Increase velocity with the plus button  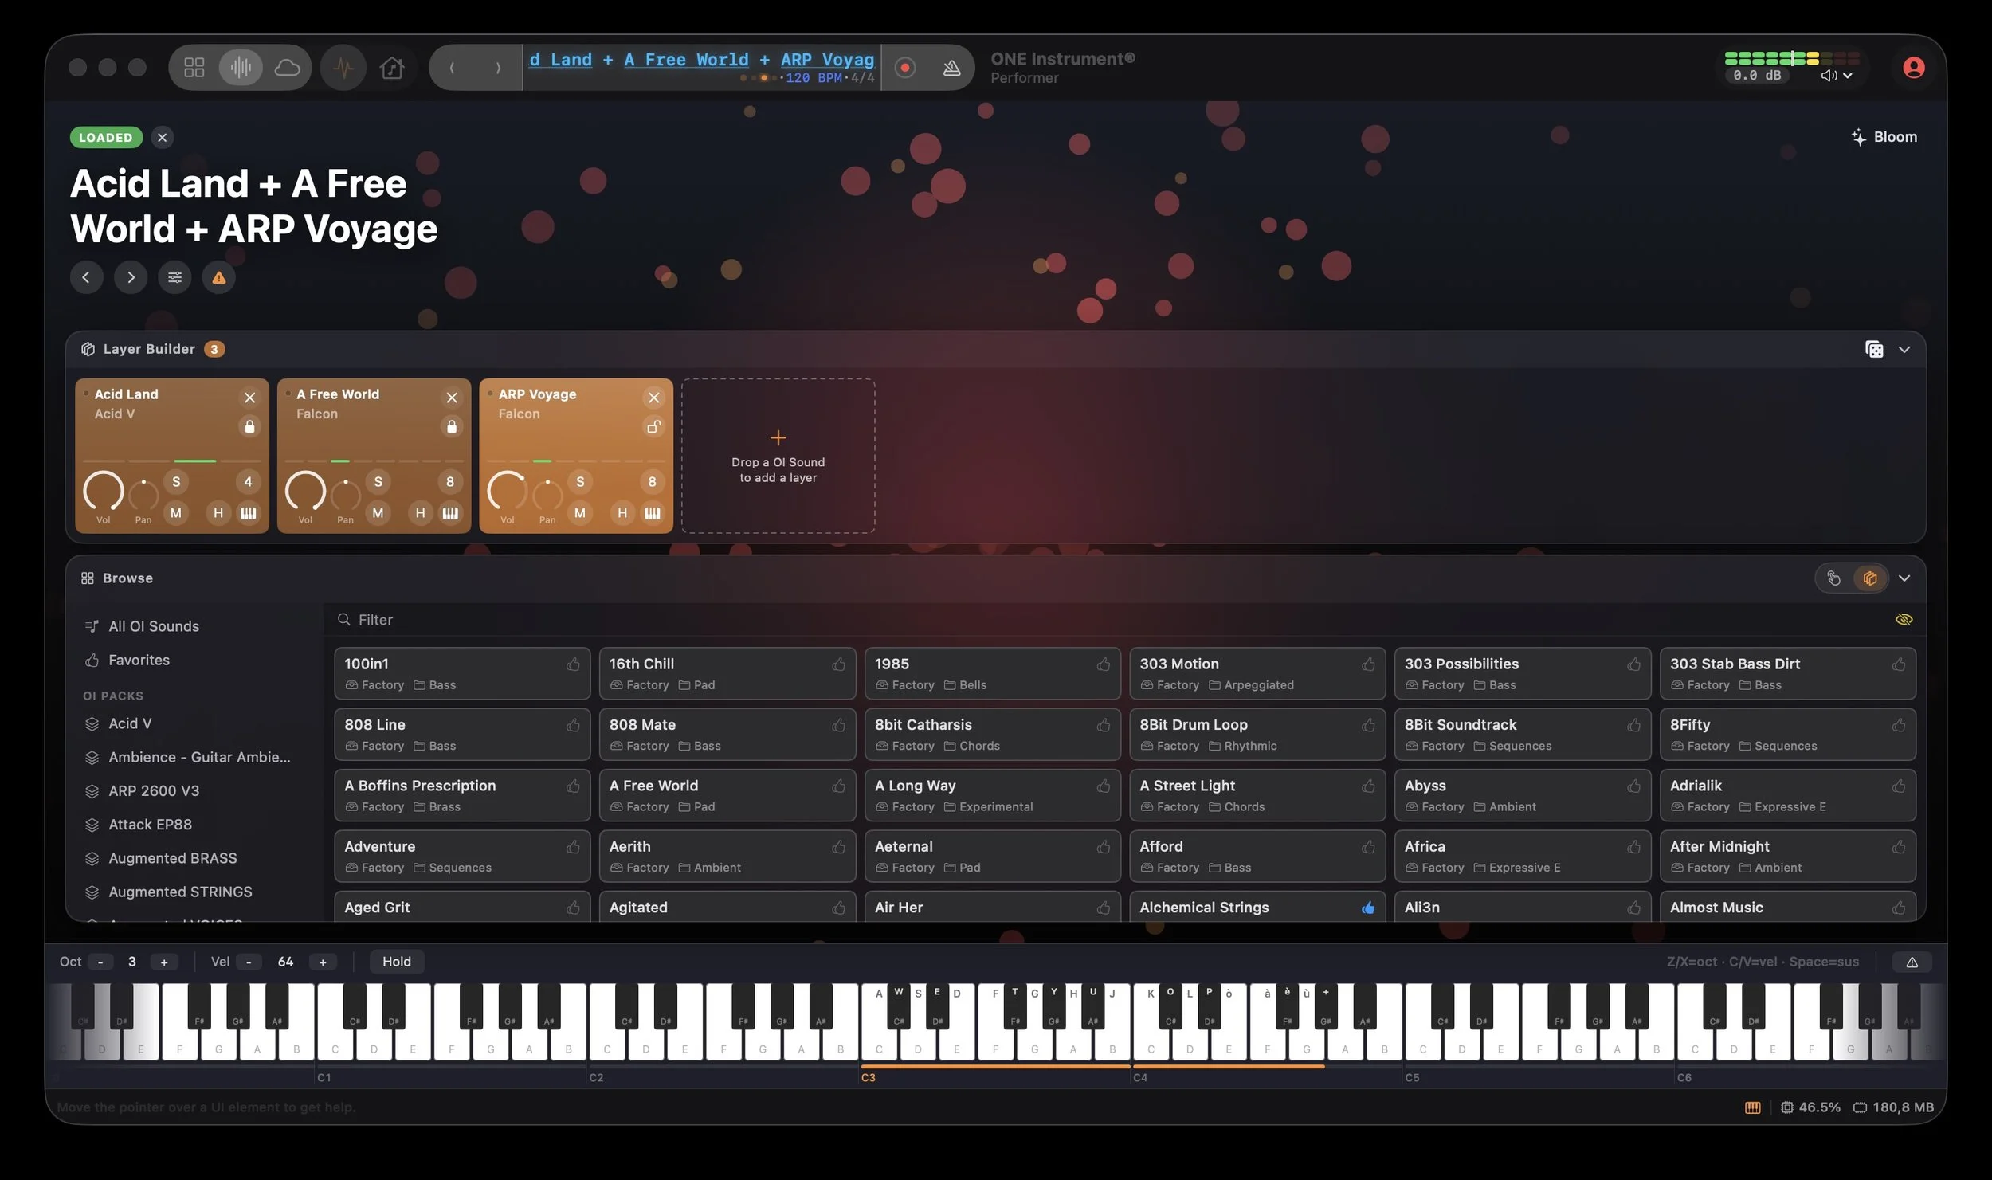pos(323,962)
